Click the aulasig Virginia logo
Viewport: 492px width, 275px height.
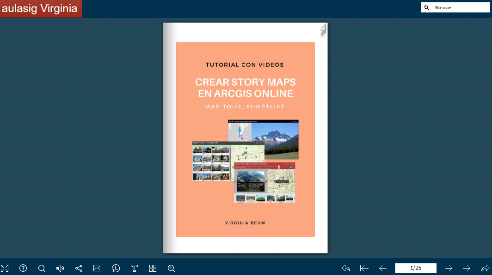41,8
